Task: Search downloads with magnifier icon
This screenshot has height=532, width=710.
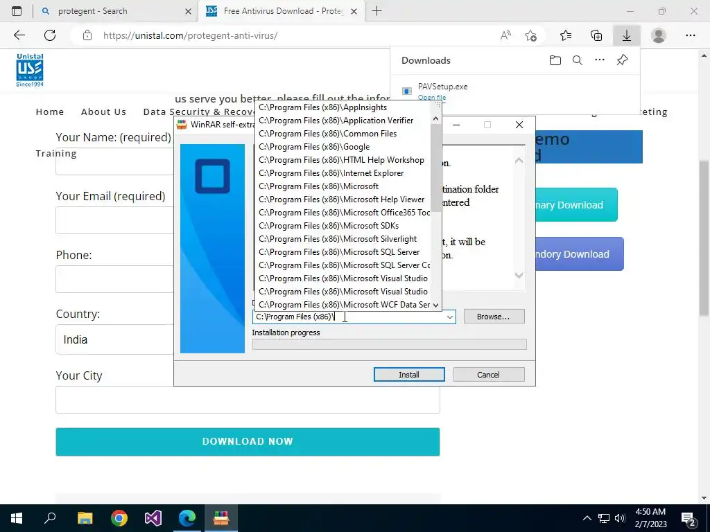Action: 578,60
